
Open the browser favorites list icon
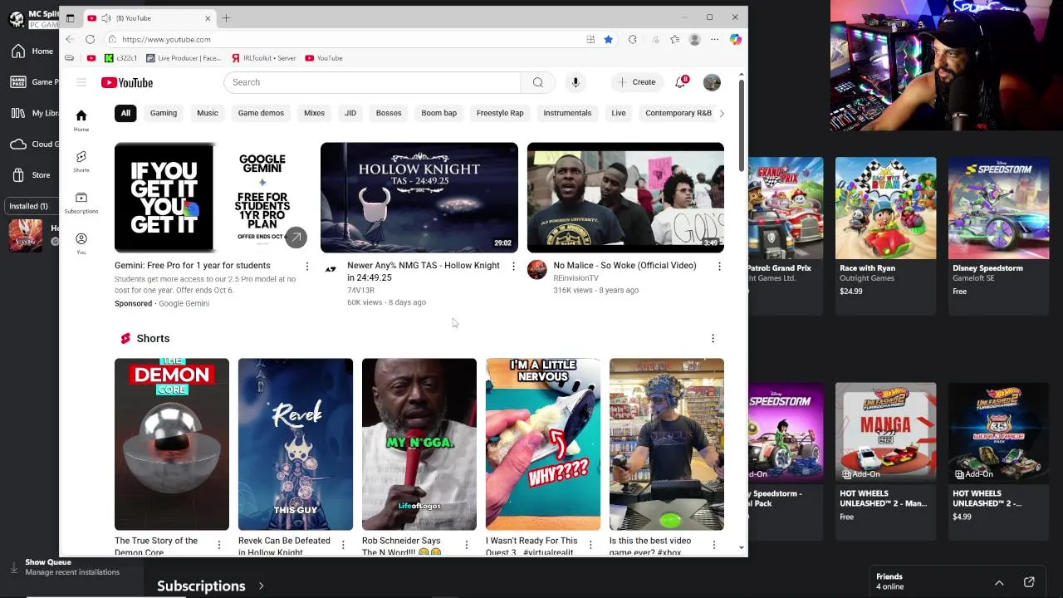click(674, 39)
